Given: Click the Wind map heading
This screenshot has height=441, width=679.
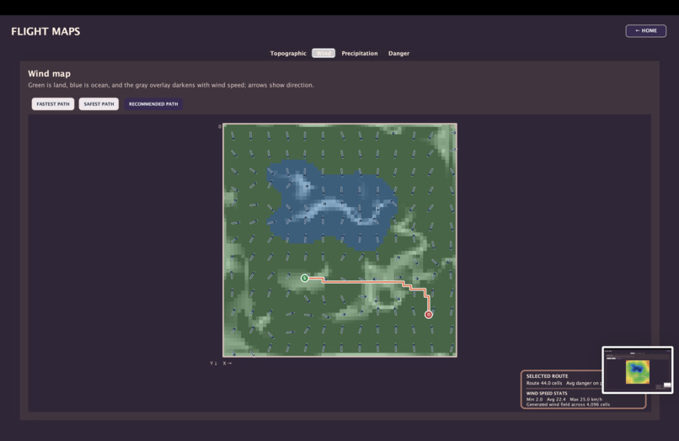Looking at the screenshot, I should pos(50,73).
